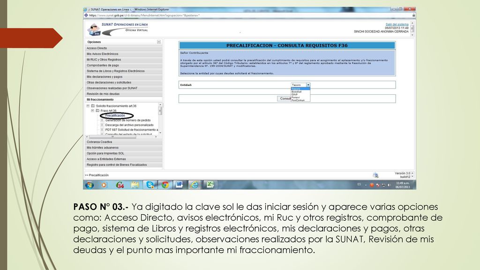Click the browser address bar URL
Screen dimensions: 480x270
(144, 15)
